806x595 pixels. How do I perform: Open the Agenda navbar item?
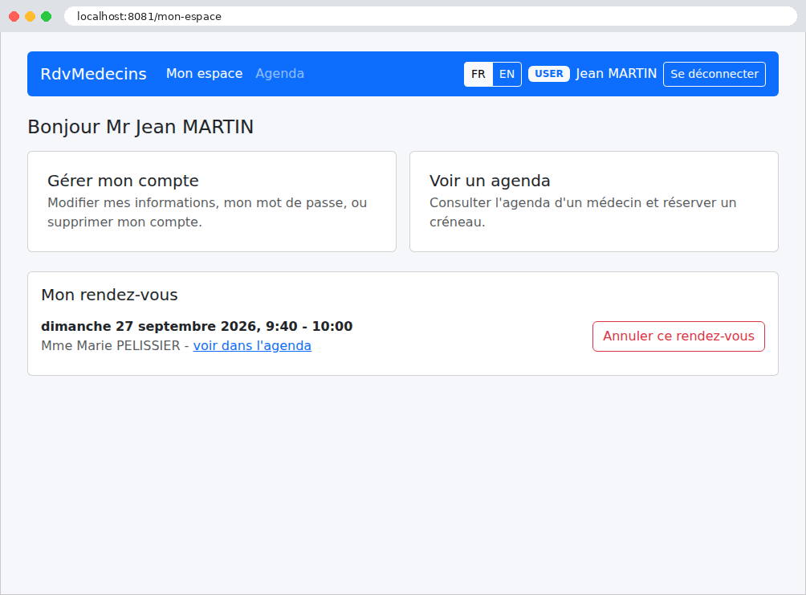279,74
